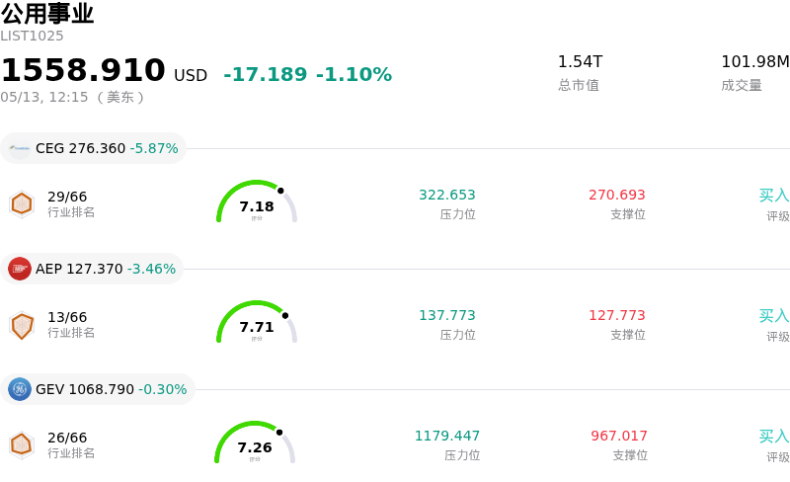This screenshot has height=482, width=790.
Task: Open the CEG 276.360 stock chip
Action: [x=93, y=148]
